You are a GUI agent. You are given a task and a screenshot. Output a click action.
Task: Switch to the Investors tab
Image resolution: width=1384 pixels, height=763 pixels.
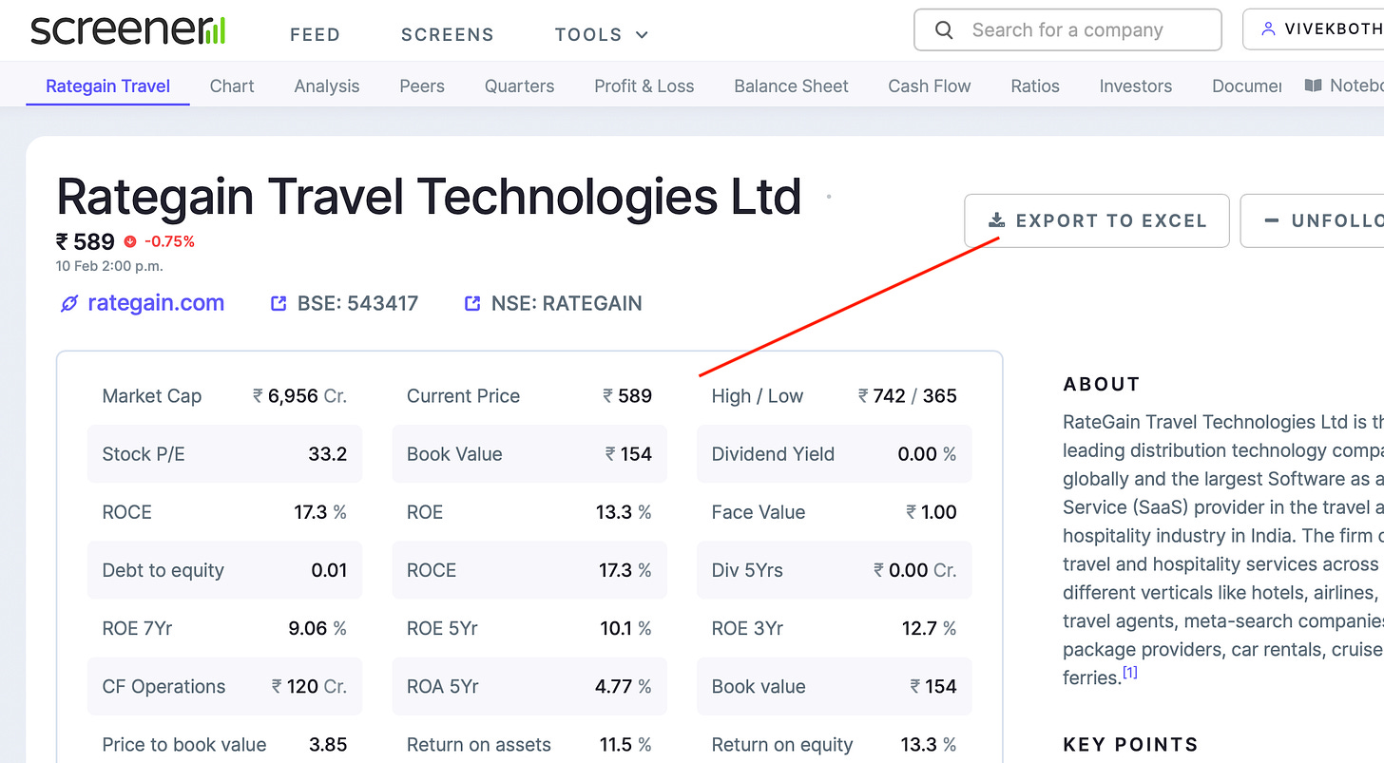1136,86
